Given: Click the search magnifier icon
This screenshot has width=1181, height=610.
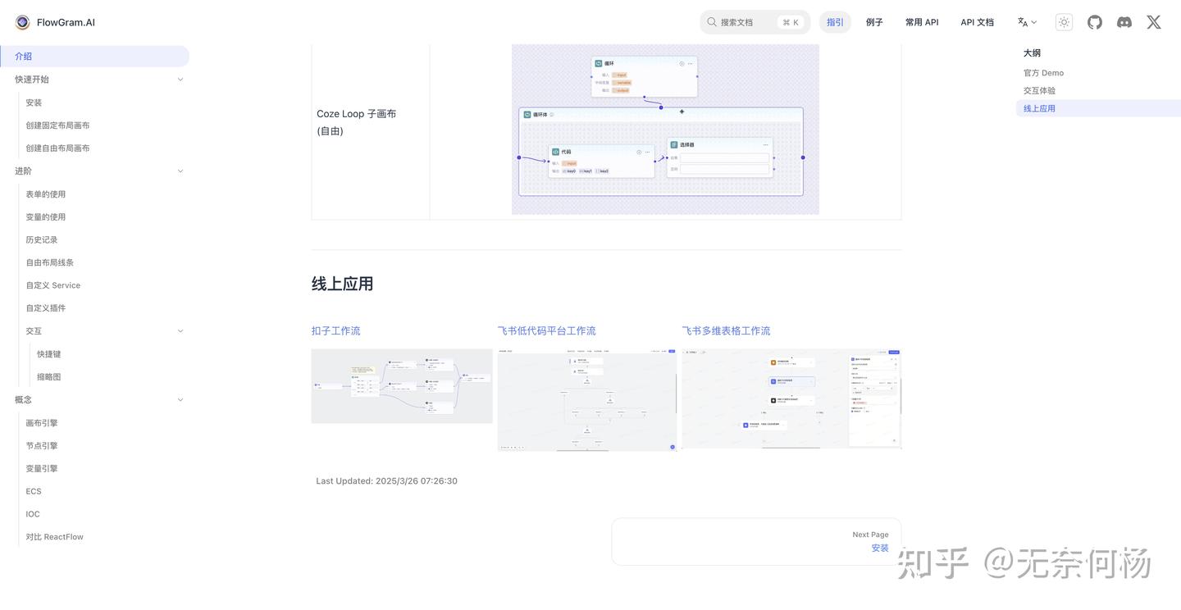Looking at the screenshot, I should 710,20.
